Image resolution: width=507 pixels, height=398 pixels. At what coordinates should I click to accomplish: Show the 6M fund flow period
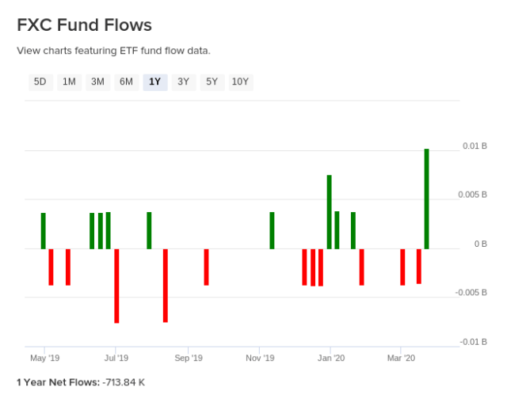126,81
